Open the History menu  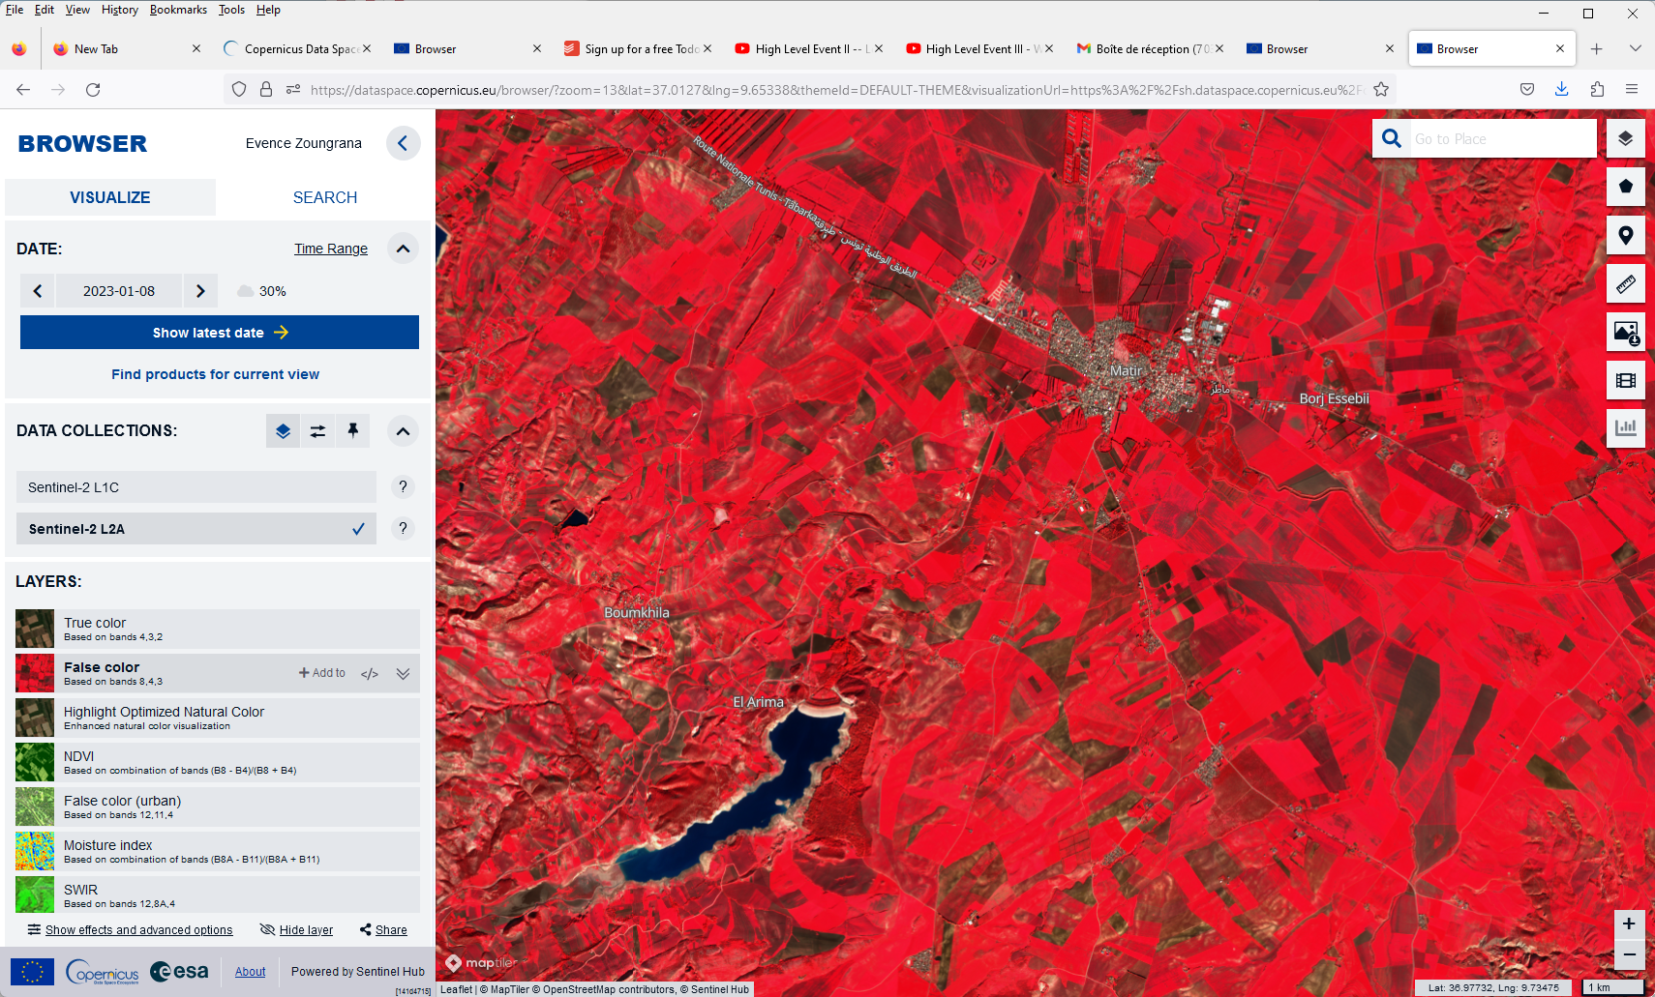tap(120, 10)
